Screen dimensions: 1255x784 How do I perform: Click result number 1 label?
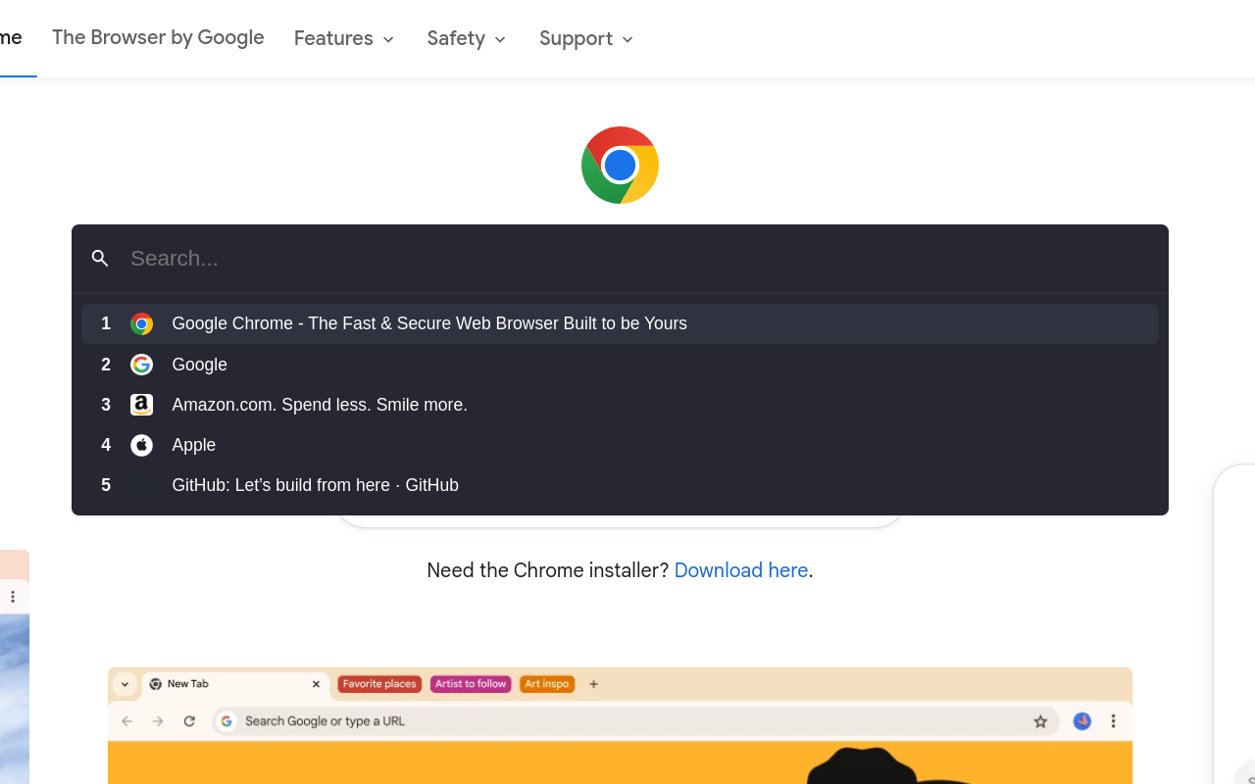click(x=106, y=323)
